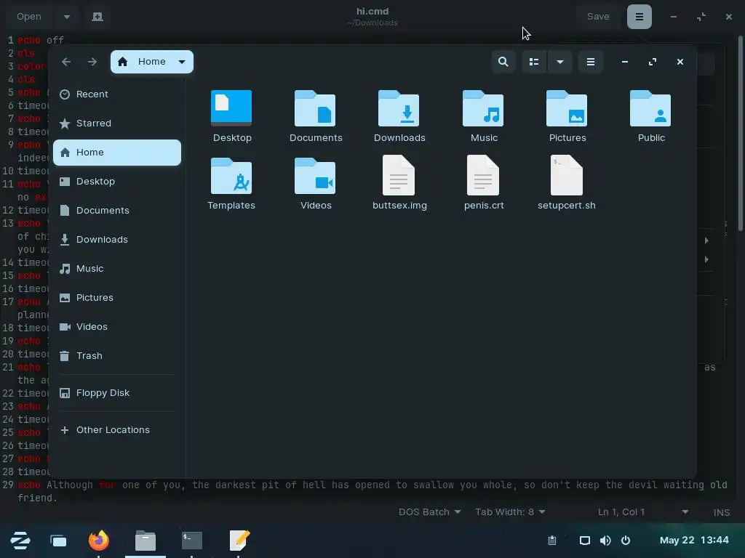Image resolution: width=745 pixels, height=558 pixels.
Task: Open the volume tray icon
Action: click(605, 541)
